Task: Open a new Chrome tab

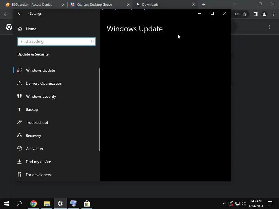Action: (204, 5)
